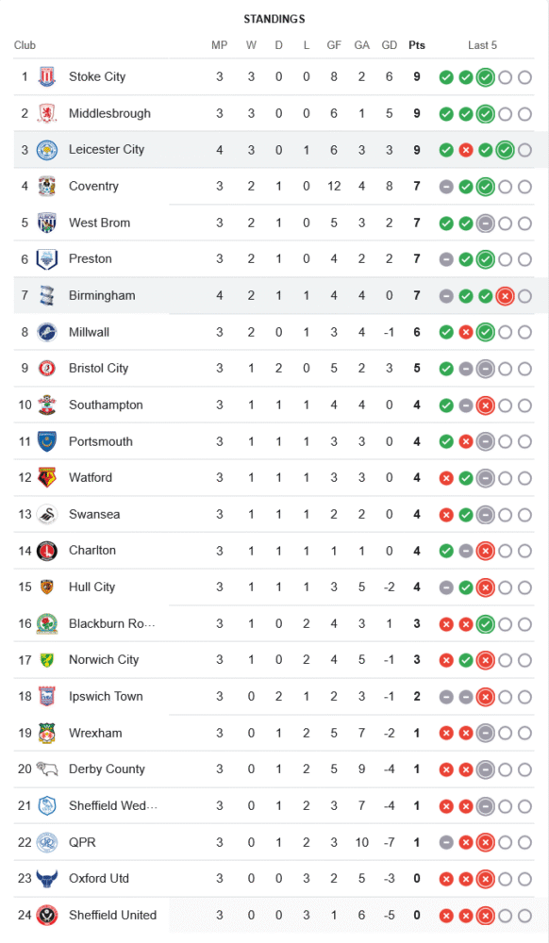Click Stoke City's latest win indicator
This screenshot has width=549, height=943.
tap(485, 77)
